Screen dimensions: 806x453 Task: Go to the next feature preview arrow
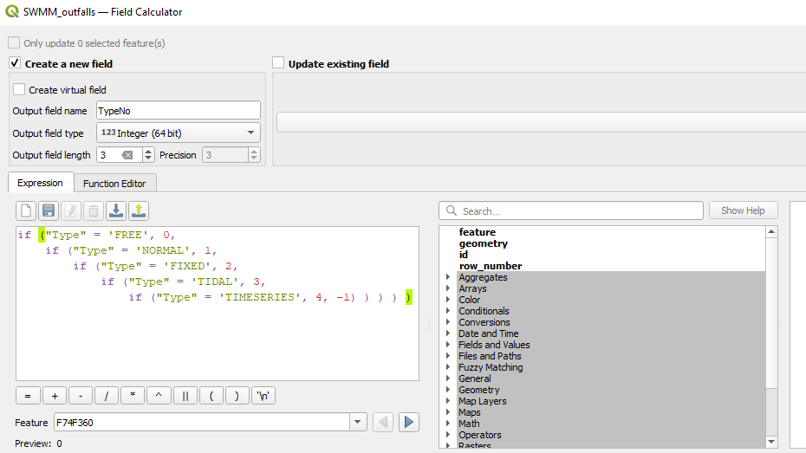coord(408,422)
